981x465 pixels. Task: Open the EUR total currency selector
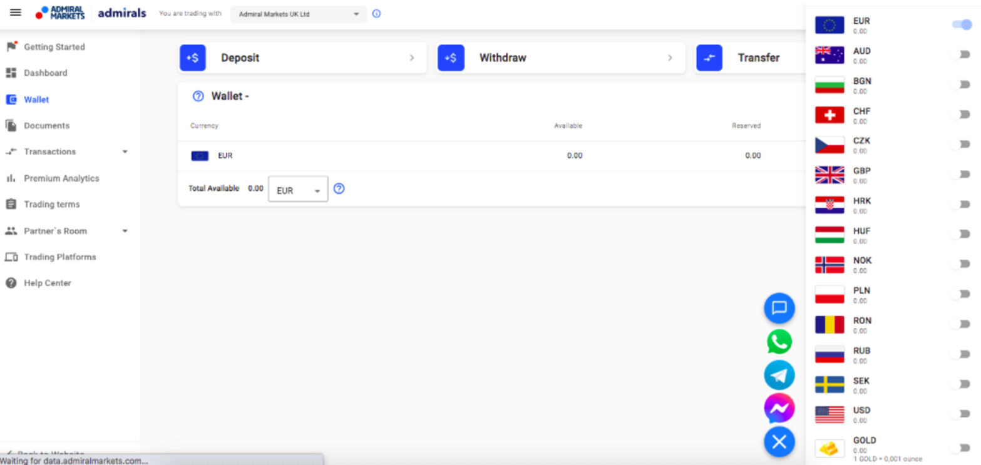click(x=297, y=188)
